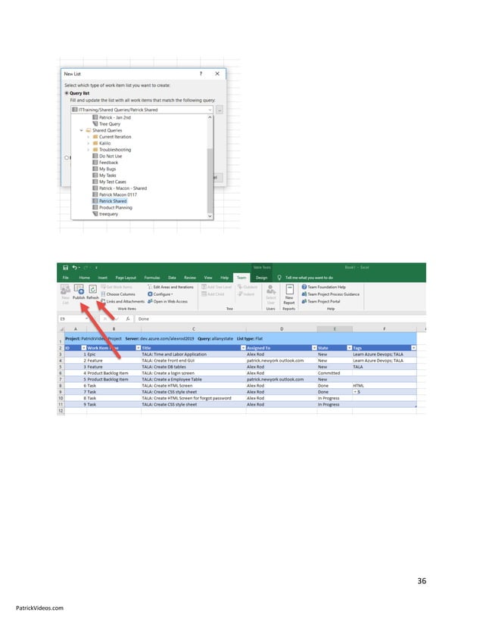The height and width of the screenshot is (625, 483).
Task: Click Edit Areas and Iterations
Action: pos(170,287)
